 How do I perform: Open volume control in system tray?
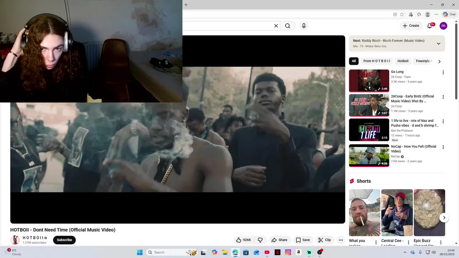434,252
